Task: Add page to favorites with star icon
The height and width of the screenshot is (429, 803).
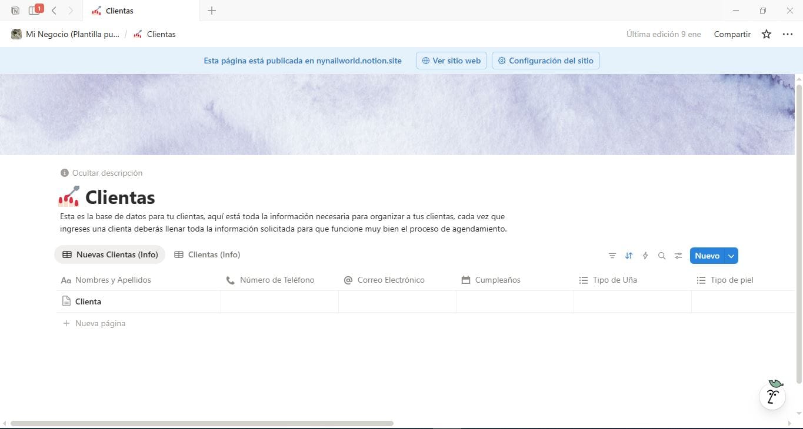Action: [x=767, y=34]
